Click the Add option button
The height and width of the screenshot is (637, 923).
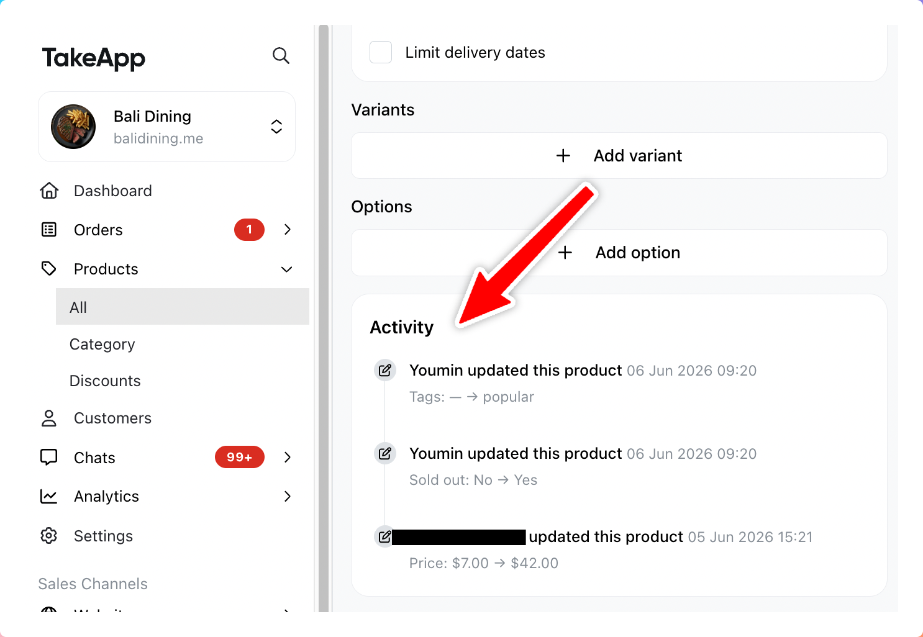pos(619,253)
